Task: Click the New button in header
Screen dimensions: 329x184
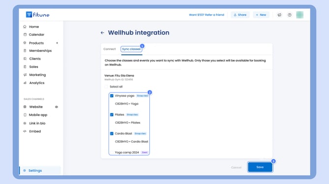Action: point(261,15)
